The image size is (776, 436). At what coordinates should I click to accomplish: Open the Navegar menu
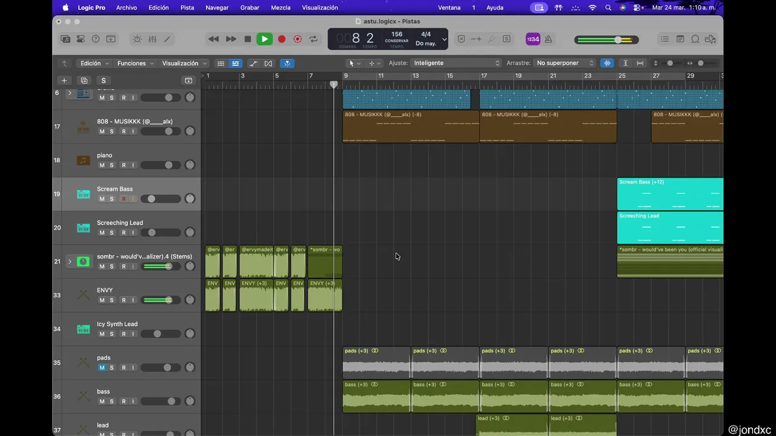click(x=217, y=7)
